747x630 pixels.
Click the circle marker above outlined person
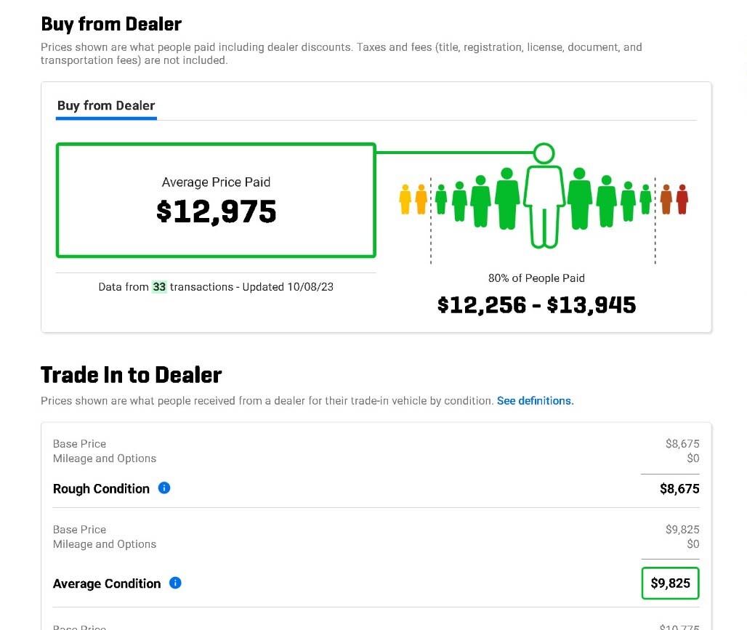pyautogui.click(x=544, y=153)
